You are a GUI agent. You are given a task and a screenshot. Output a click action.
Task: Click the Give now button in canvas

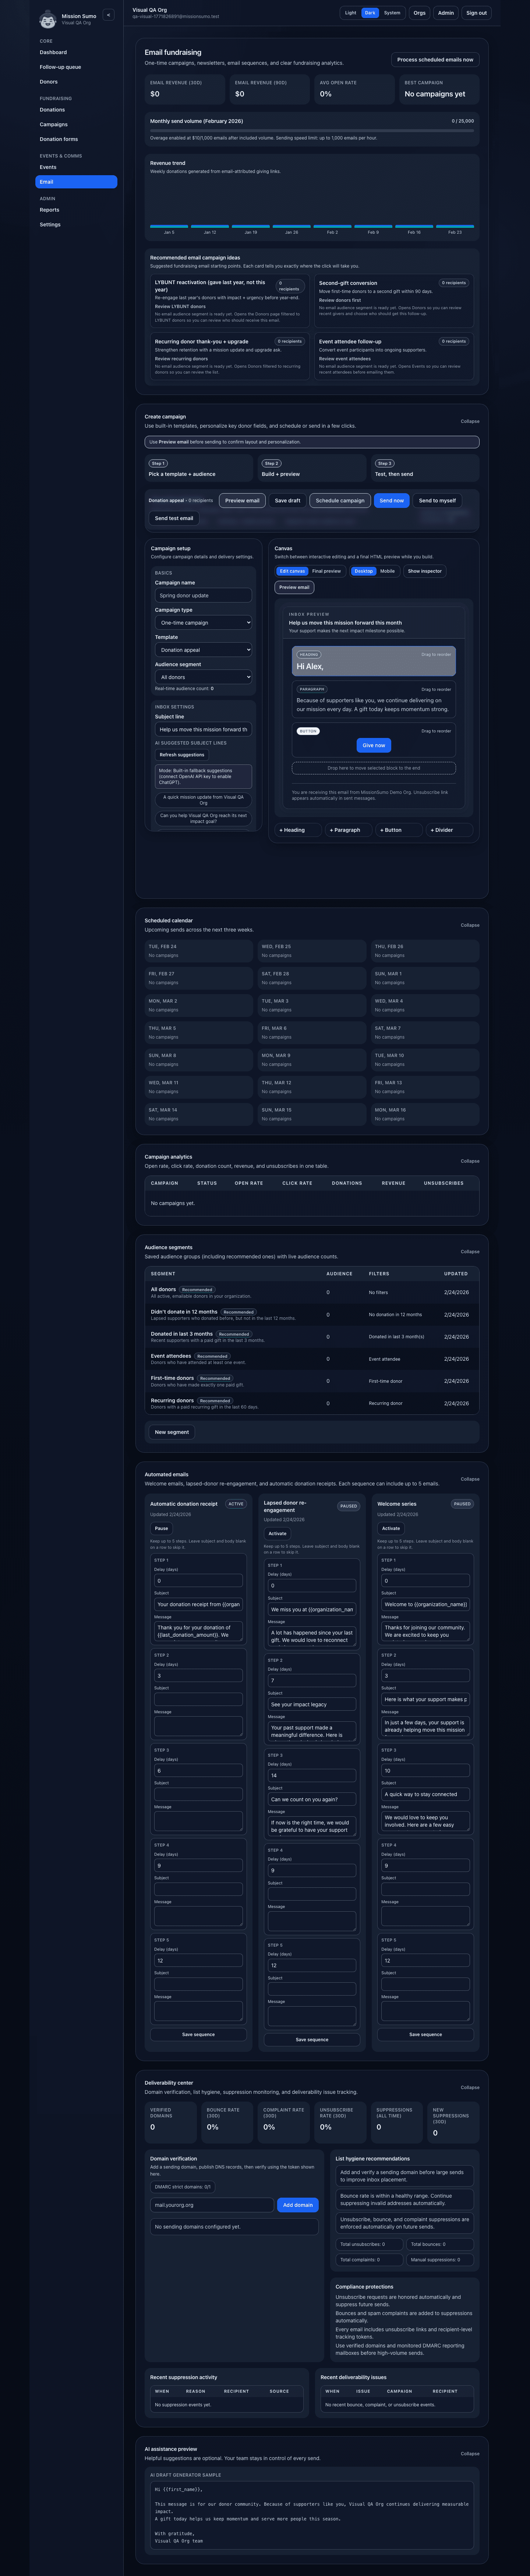pyautogui.click(x=374, y=745)
